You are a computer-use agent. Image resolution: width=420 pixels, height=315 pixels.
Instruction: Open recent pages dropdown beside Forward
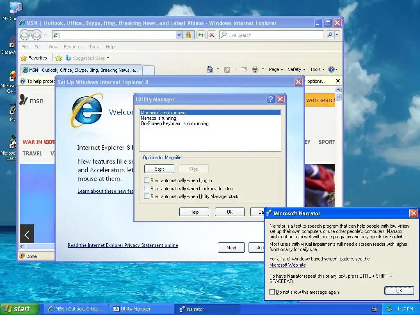[x=45, y=35]
